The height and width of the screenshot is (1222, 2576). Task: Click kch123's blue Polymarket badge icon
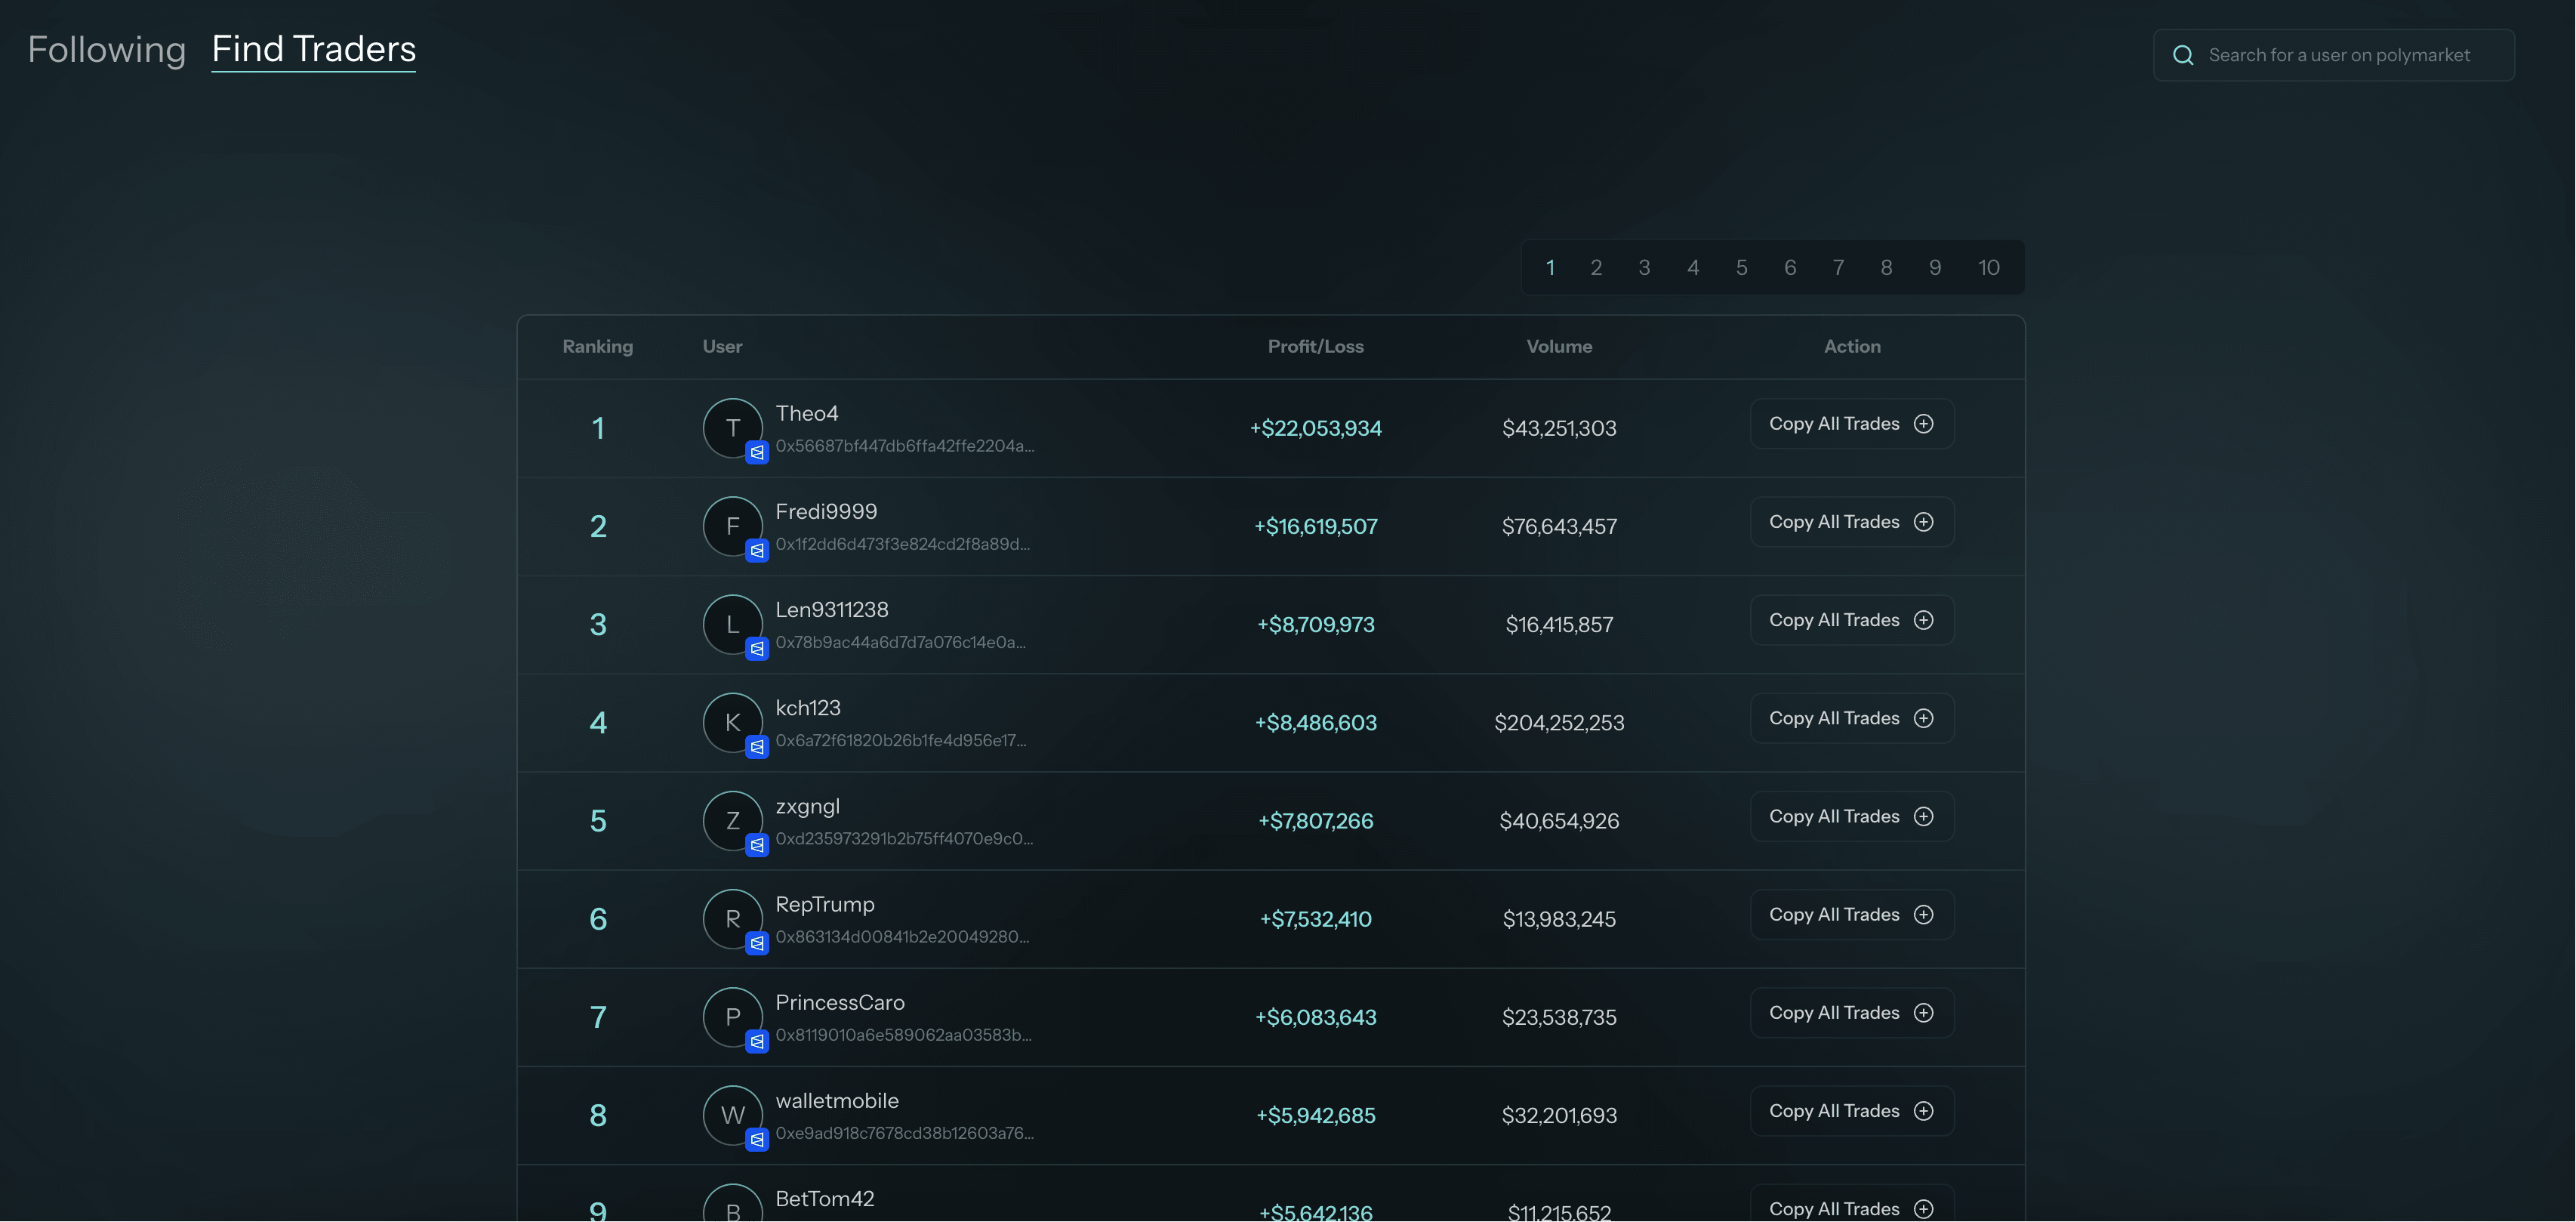(x=757, y=747)
